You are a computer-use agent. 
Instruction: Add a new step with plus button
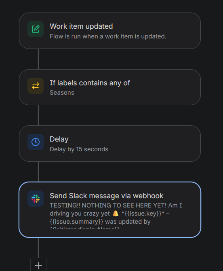pyautogui.click(x=38, y=265)
